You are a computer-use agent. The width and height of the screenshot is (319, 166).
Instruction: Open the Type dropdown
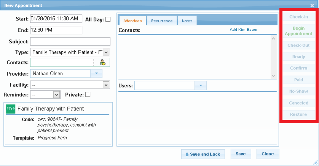pos(106,52)
